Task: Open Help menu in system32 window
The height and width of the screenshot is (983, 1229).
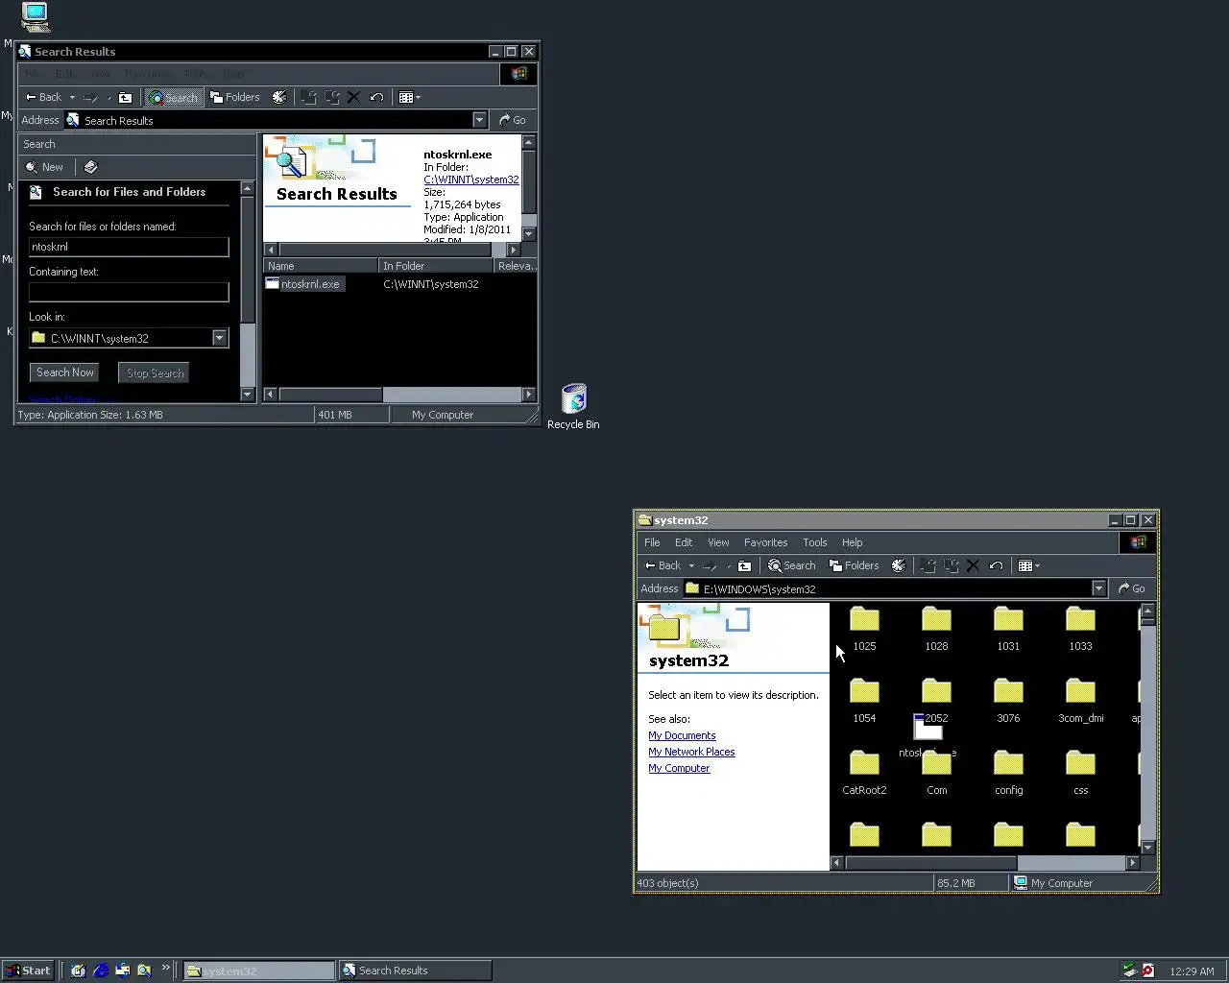Action: point(853,542)
